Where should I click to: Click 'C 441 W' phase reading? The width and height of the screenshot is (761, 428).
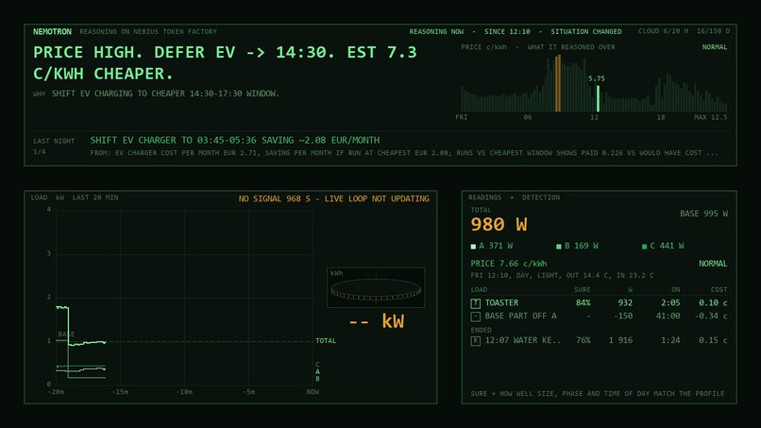point(667,246)
